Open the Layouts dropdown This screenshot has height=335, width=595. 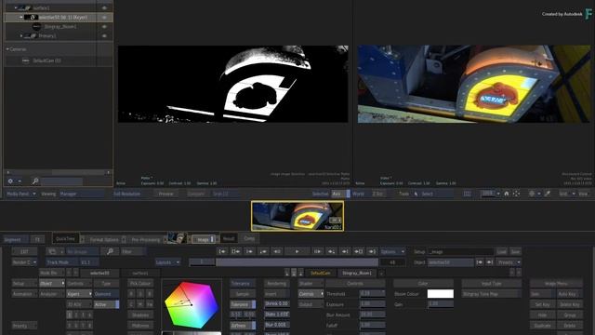click(167, 262)
